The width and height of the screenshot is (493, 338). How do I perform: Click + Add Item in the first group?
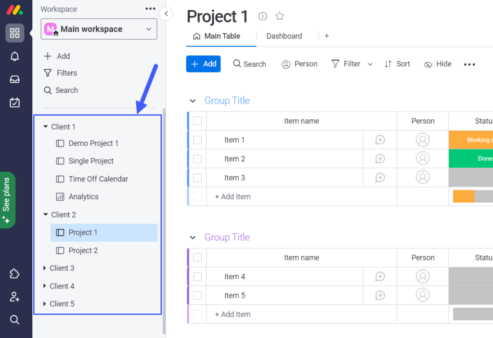tap(233, 196)
